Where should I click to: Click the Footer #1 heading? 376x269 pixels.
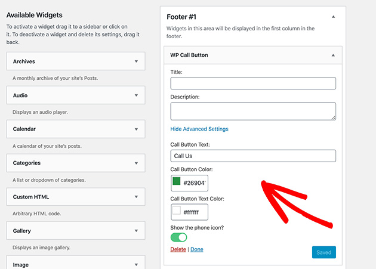[181, 17]
